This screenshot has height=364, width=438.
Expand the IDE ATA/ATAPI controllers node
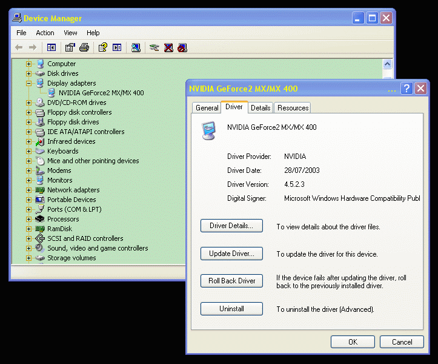(x=28, y=132)
